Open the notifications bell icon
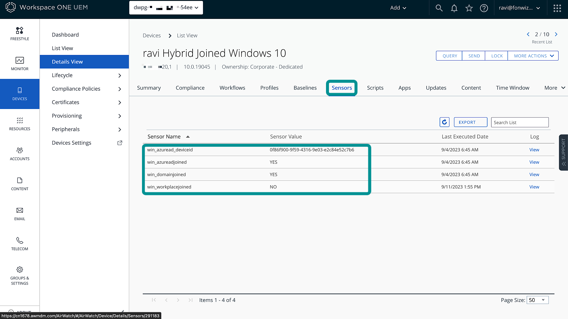The width and height of the screenshot is (568, 319). coord(454,8)
